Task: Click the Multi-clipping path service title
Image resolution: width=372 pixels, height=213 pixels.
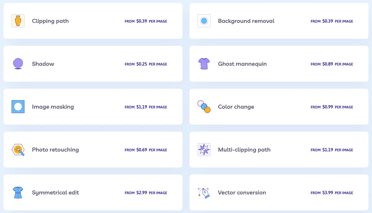Action: (244, 150)
